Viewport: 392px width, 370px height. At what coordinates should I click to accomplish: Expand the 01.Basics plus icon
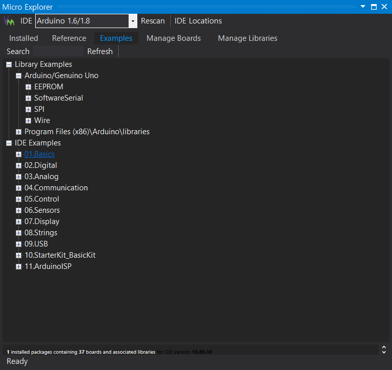(18, 155)
